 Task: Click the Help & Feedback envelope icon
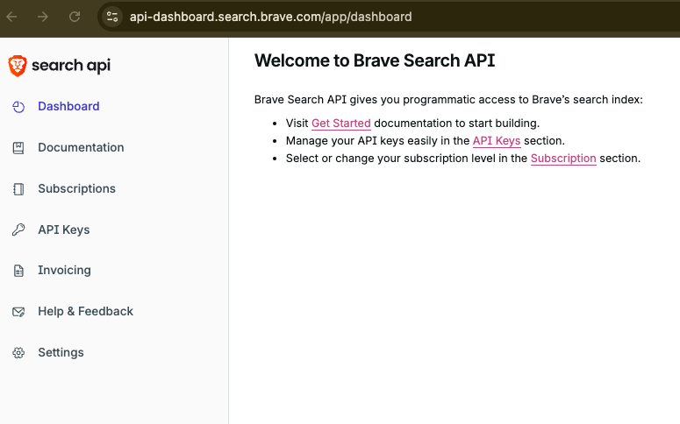point(18,311)
